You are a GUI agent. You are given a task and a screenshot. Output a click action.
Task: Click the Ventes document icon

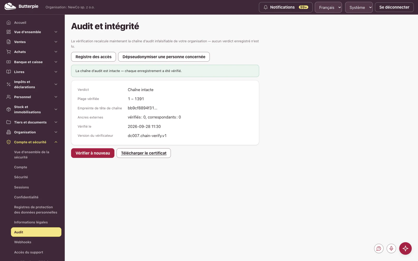[x=9, y=42]
